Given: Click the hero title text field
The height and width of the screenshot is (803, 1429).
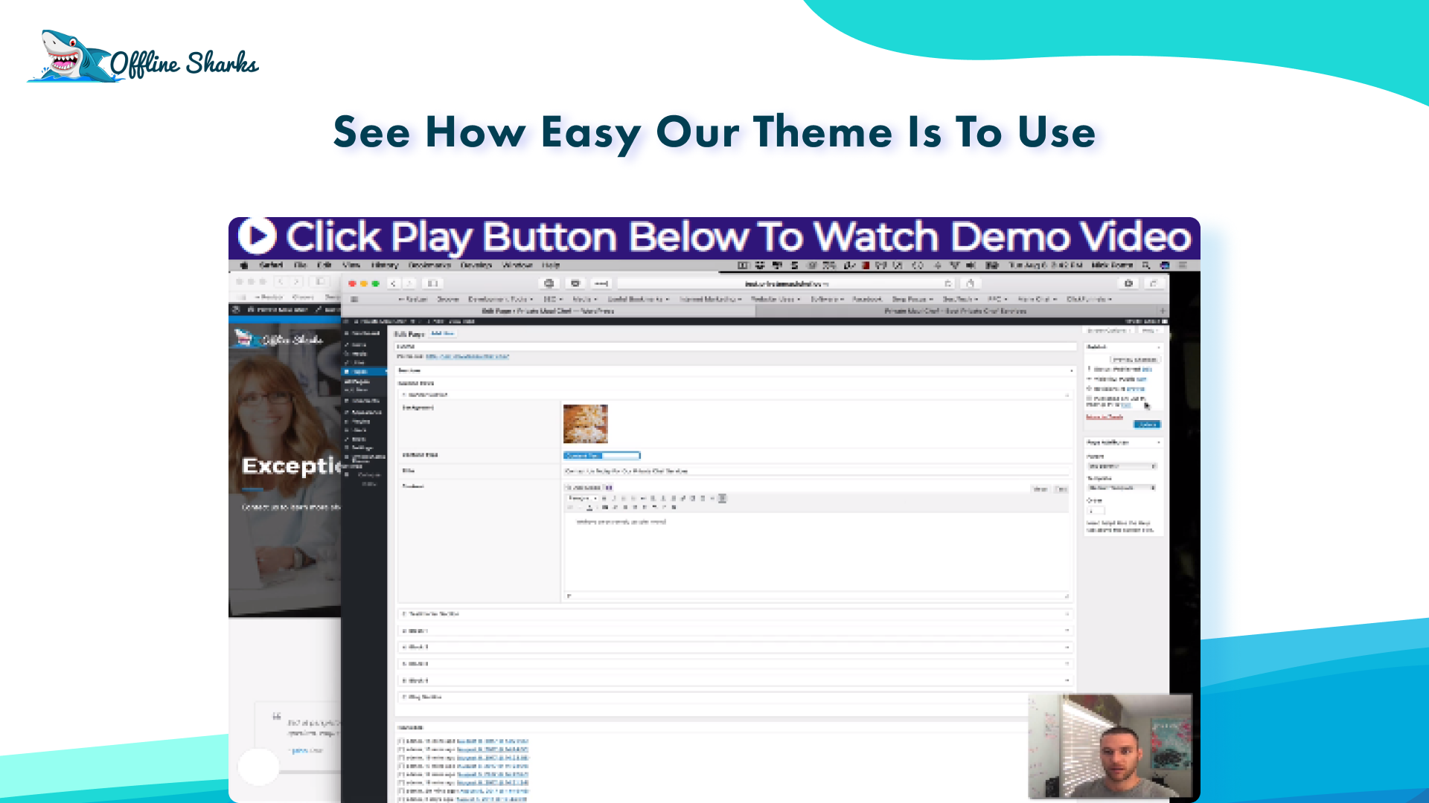Looking at the screenshot, I should tap(816, 471).
